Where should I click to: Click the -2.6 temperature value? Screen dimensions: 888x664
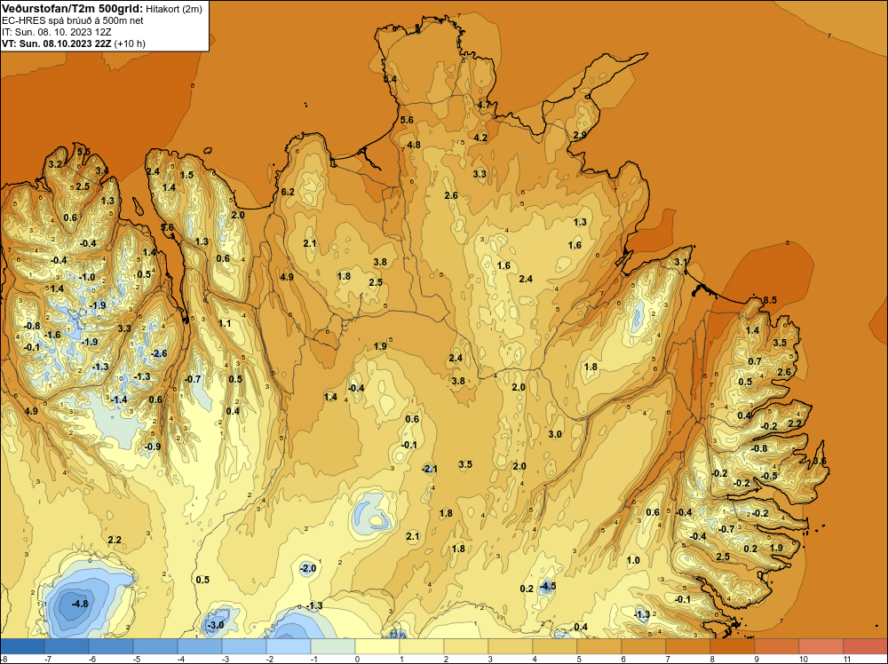pyautogui.click(x=159, y=353)
